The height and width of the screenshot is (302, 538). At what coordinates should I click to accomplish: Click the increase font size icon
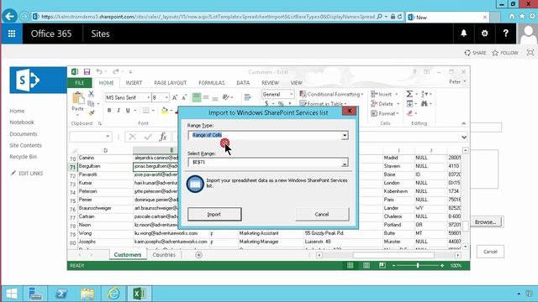[x=175, y=97]
